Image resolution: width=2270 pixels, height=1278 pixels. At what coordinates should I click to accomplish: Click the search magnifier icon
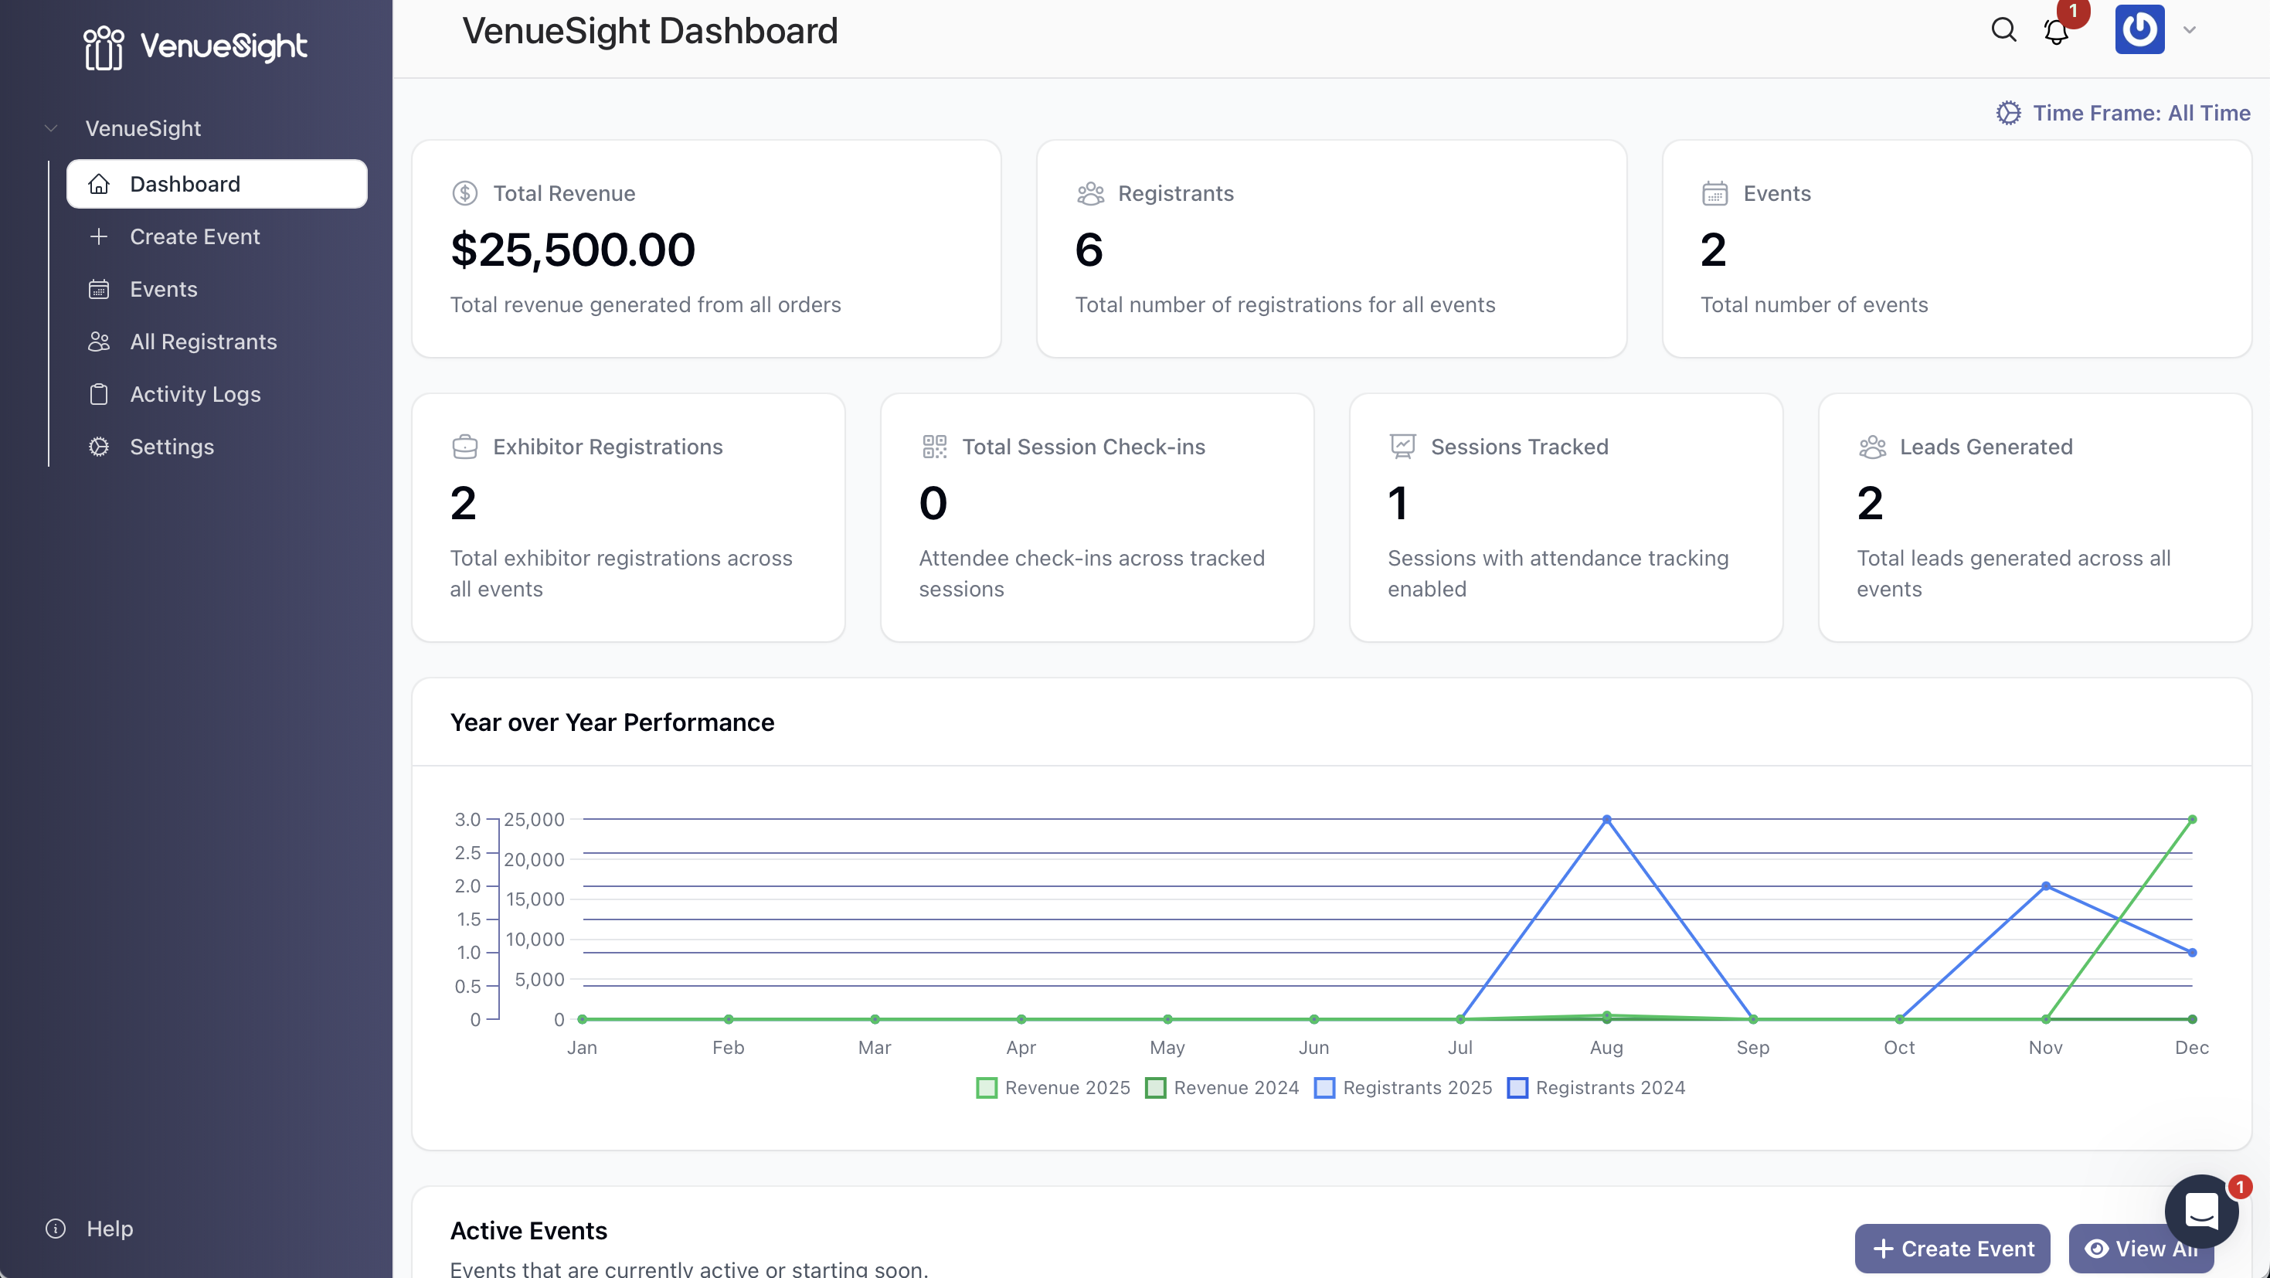tap(2003, 30)
